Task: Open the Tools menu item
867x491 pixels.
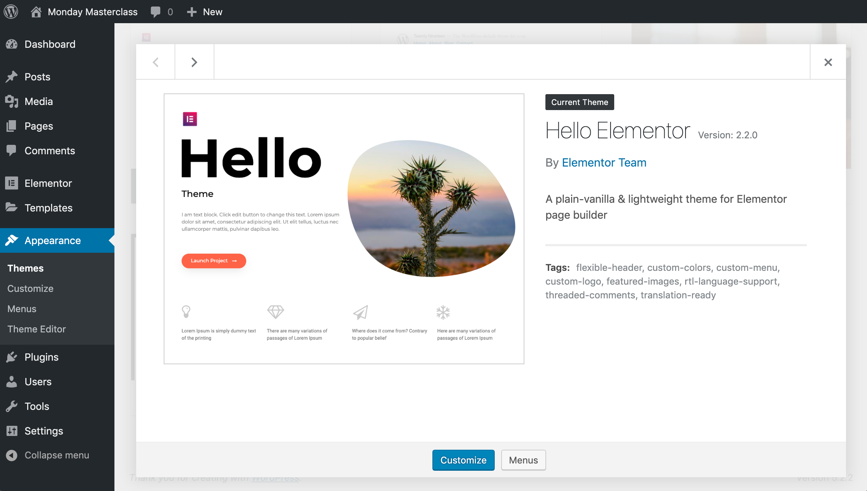Action: pos(37,406)
